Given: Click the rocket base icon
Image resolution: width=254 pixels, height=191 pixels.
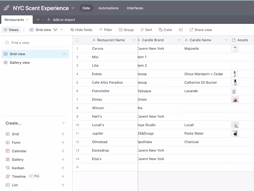Looking at the screenshot, I should pyautogui.click(x=7, y=8).
